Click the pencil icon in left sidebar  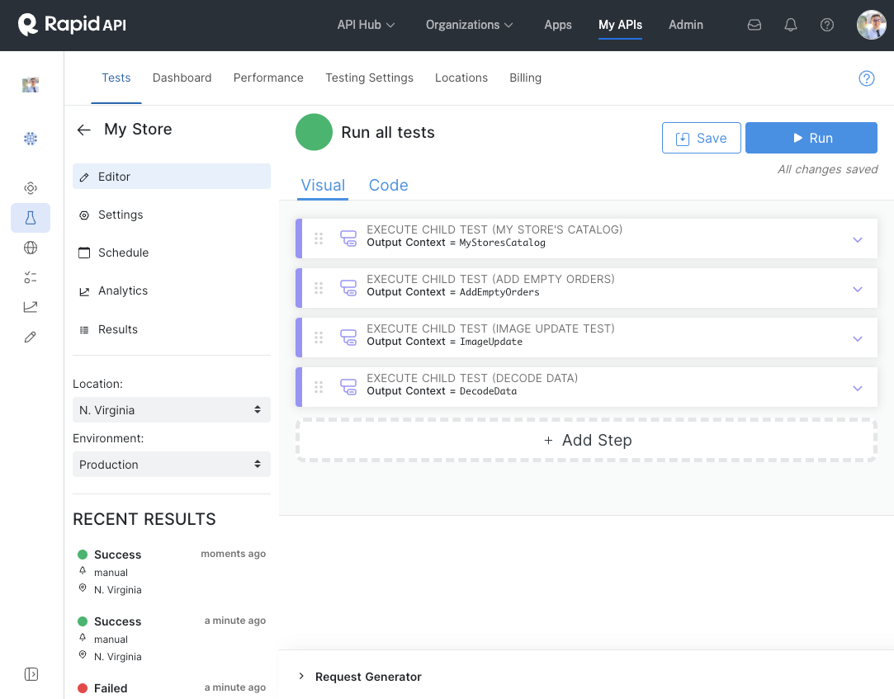pyautogui.click(x=31, y=337)
